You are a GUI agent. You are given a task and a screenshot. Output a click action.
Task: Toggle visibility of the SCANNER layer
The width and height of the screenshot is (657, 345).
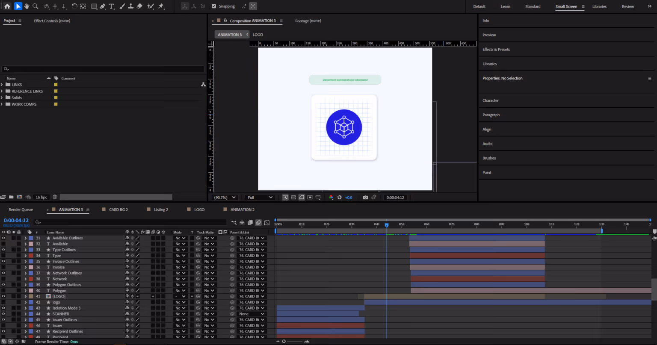pyautogui.click(x=3, y=313)
